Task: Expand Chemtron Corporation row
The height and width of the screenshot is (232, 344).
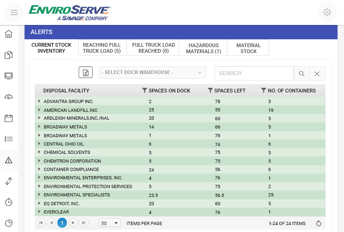Action: coord(39,161)
